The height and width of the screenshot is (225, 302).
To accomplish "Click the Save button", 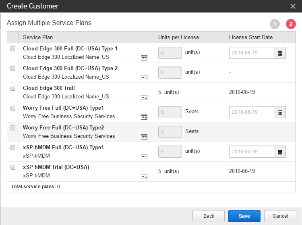I will (244, 216).
